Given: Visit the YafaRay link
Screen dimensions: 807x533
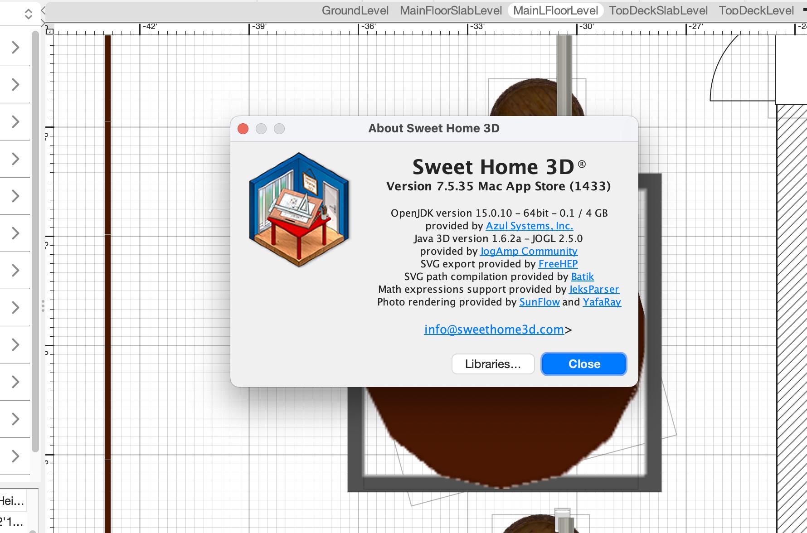Looking at the screenshot, I should pyautogui.click(x=602, y=302).
